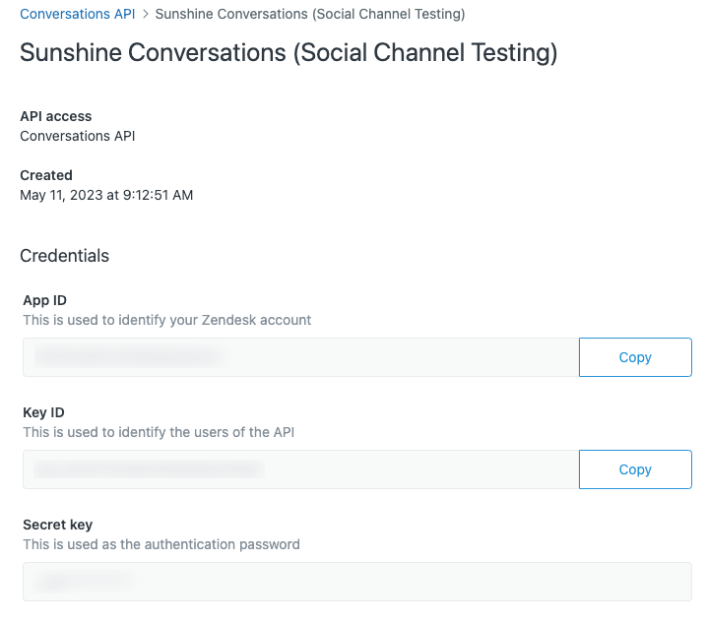Focus the Secret key value field
707x622 pixels.
point(357,582)
